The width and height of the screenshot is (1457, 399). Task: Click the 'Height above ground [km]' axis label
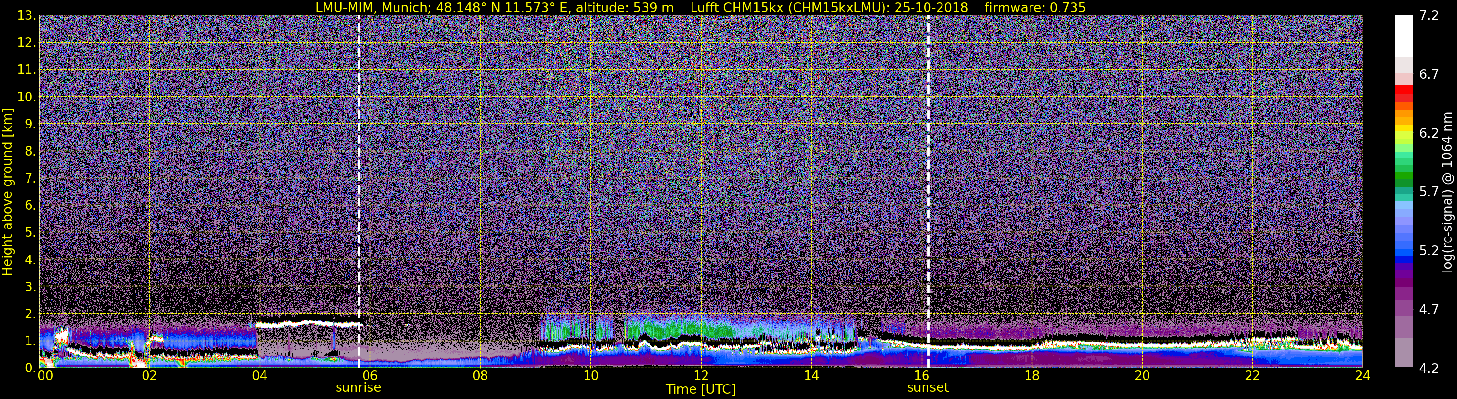[7, 192]
